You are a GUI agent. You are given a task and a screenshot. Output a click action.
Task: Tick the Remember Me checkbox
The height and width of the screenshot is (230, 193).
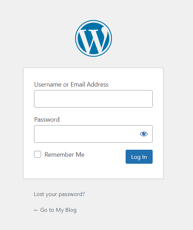pos(38,154)
